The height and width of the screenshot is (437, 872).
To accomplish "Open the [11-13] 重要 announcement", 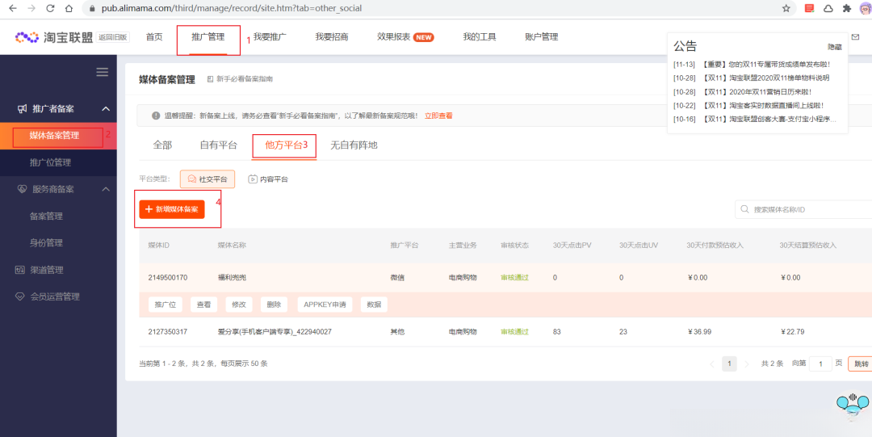I will (752, 65).
